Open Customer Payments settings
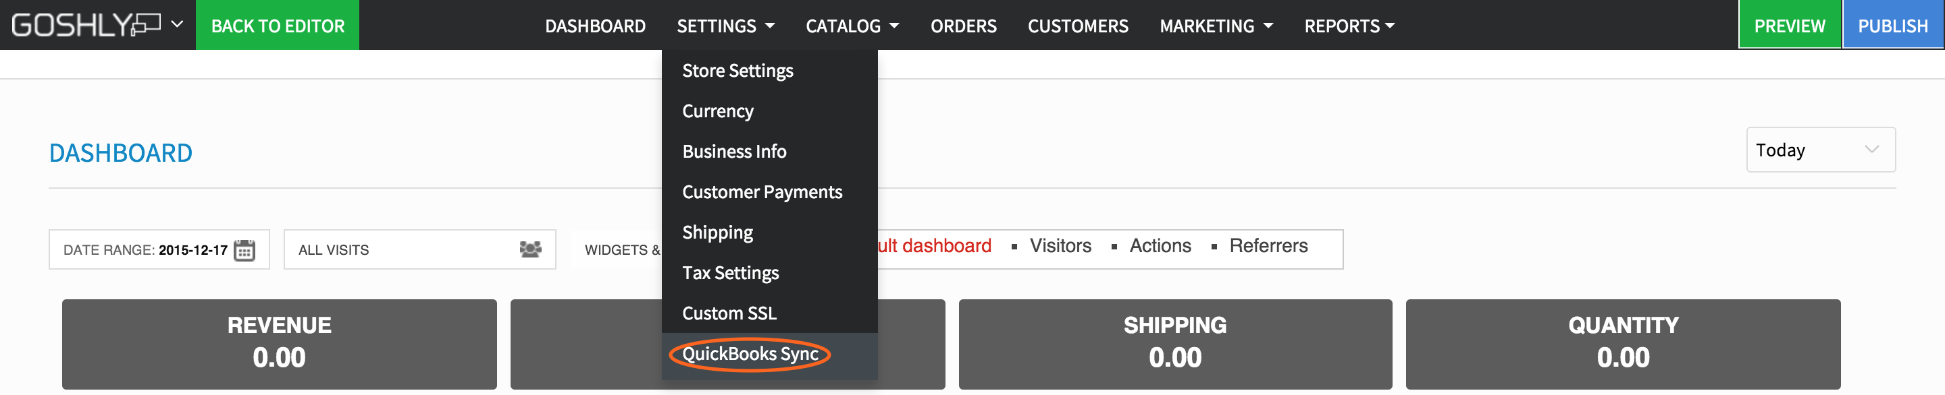This screenshot has height=395, width=1945. (x=762, y=191)
